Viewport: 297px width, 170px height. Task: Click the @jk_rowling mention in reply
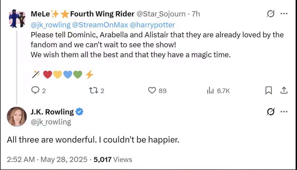tap(51, 25)
